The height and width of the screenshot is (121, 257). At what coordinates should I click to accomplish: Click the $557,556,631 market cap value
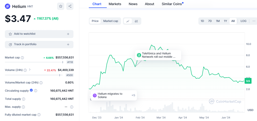click(x=65, y=57)
